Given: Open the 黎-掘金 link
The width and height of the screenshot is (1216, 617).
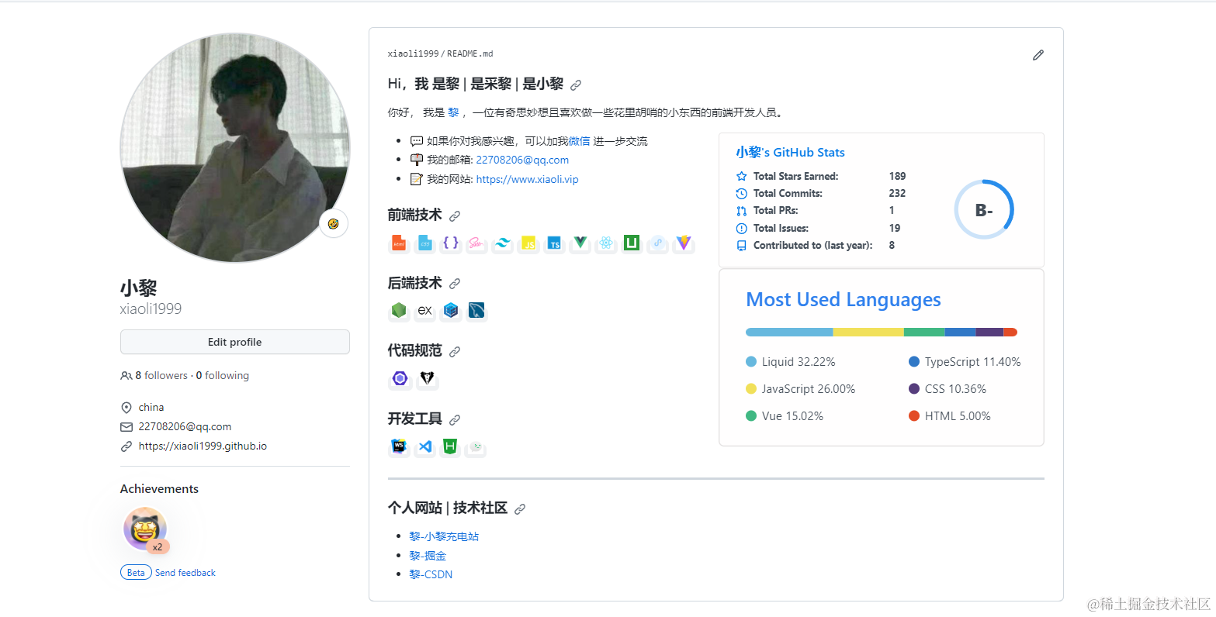Looking at the screenshot, I should point(428,556).
